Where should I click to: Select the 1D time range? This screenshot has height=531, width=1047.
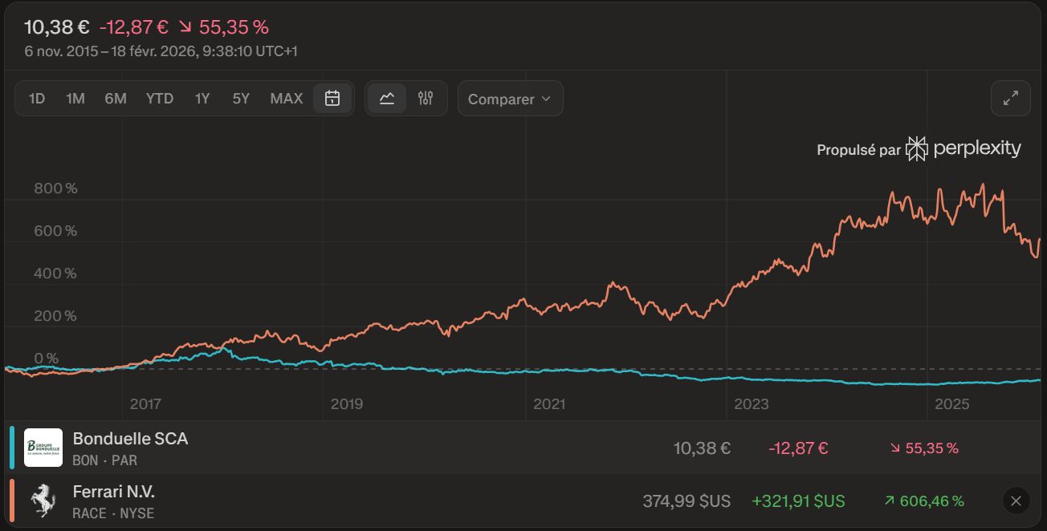tap(37, 99)
